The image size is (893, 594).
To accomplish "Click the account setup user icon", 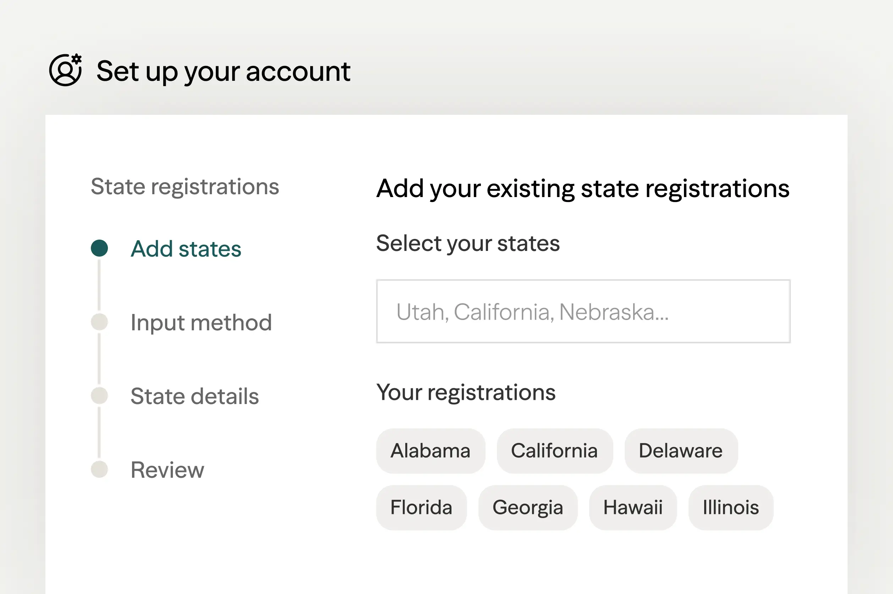I will [65, 70].
